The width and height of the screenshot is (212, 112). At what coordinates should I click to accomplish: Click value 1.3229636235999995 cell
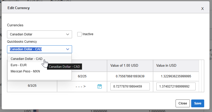(x=176, y=76)
